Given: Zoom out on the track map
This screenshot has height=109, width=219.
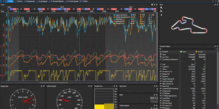Looking at the screenshot, I should tap(161, 11).
